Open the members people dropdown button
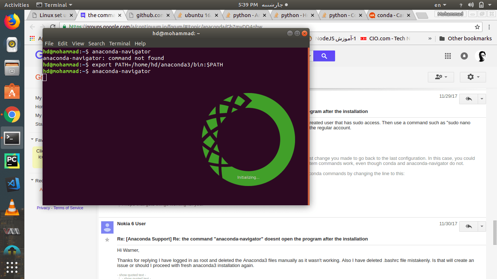Viewport: 497px width, 279px height. (x=441, y=77)
